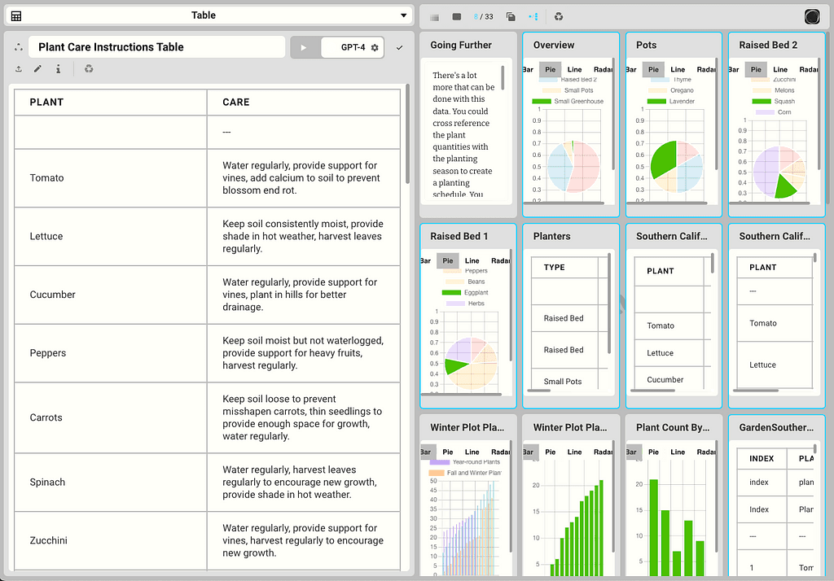The image size is (834, 581).
Task: Select the Plant Count By... card header
Action: pos(674,428)
